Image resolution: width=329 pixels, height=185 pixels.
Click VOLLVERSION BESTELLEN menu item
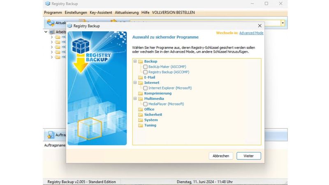(x=173, y=13)
